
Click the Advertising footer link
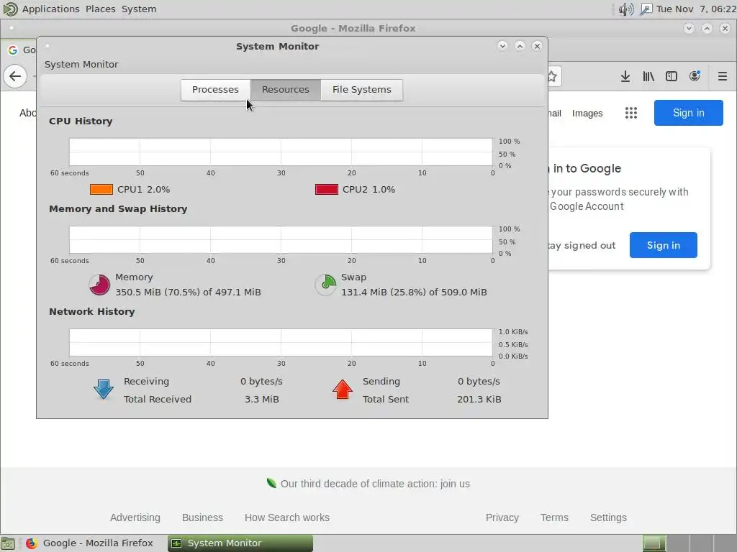pyautogui.click(x=135, y=517)
